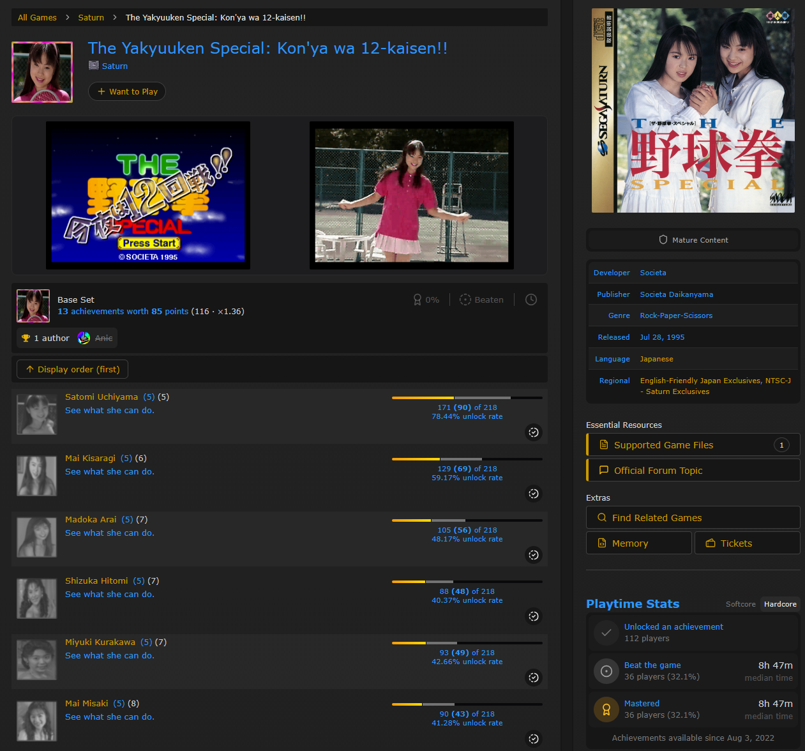Click the Mai Misaki unlock progress bar
Viewport: 805px width, 751px height.
[x=467, y=704]
